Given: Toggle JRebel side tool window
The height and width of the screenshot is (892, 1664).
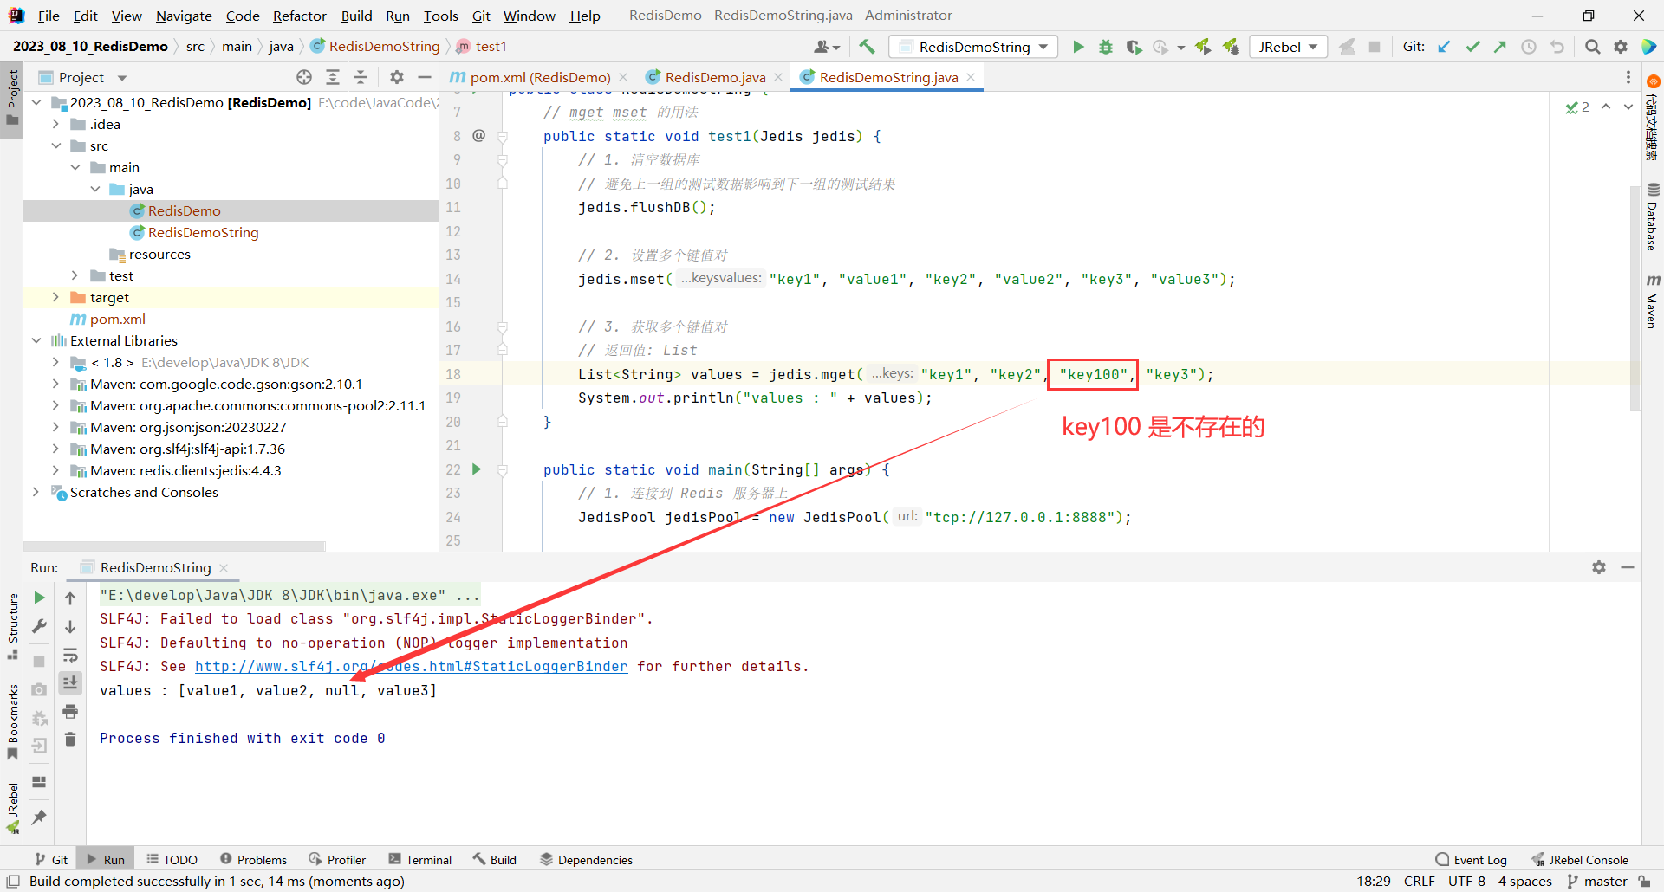Looking at the screenshot, I should (12, 807).
